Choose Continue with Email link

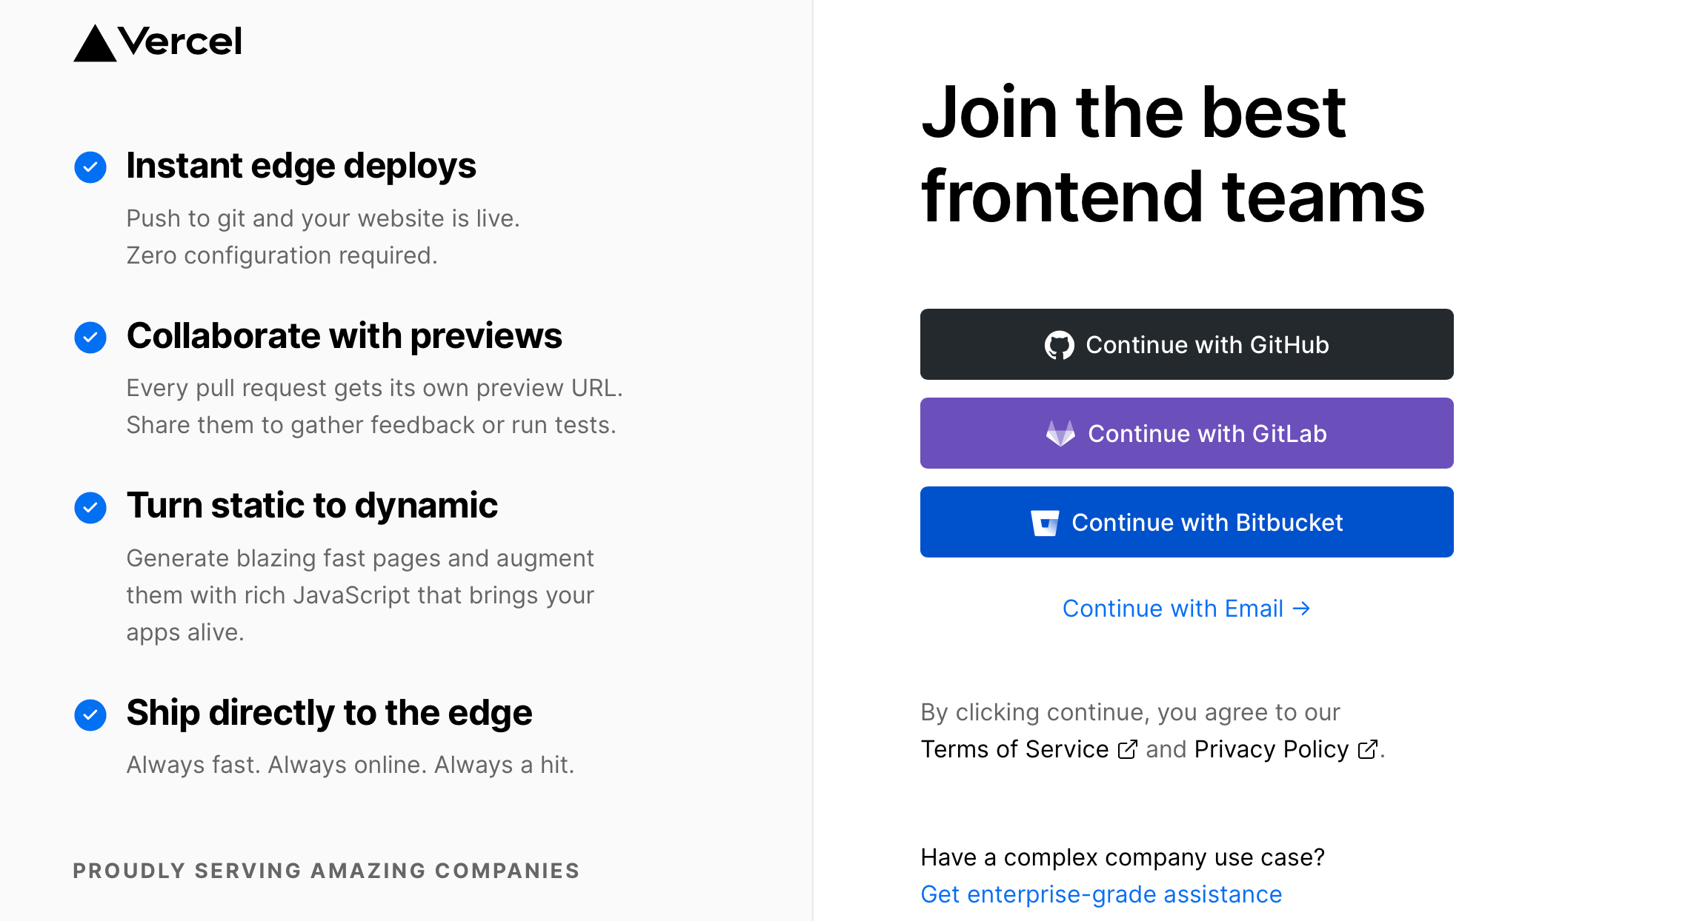click(1172, 609)
